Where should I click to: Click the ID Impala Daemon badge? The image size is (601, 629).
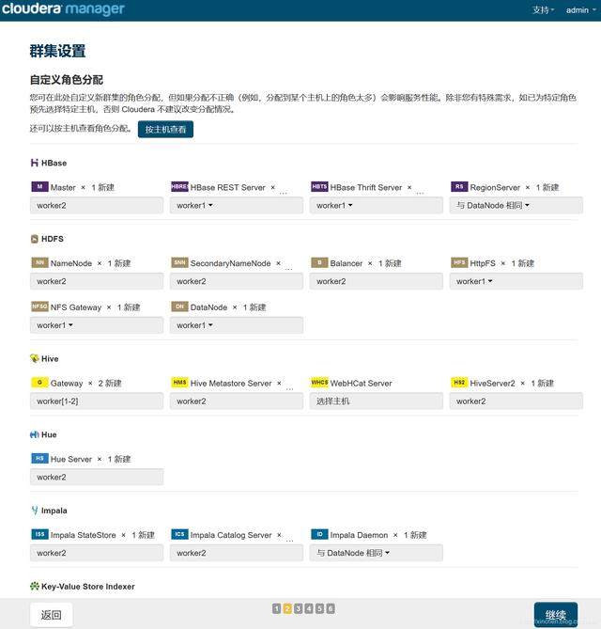pyautogui.click(x=319, y=534)
